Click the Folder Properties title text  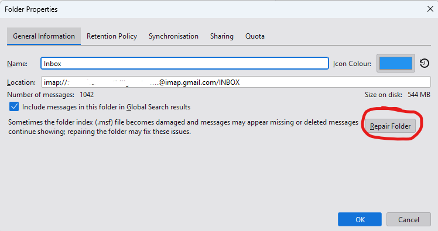(31, 9)
